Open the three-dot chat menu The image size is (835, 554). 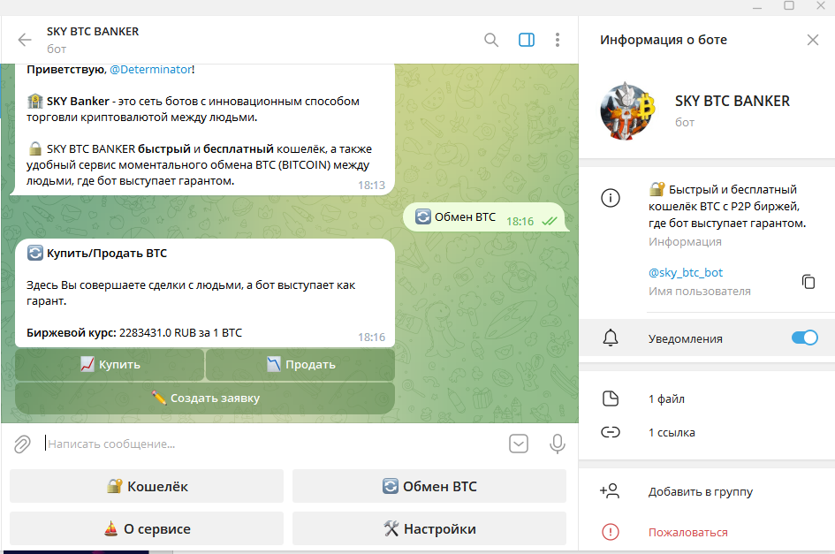558,40
